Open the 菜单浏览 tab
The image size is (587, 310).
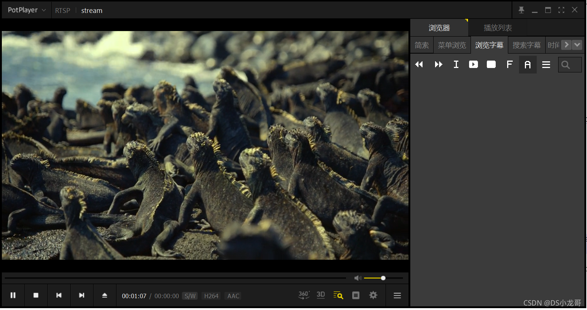(x=452, y=45)
